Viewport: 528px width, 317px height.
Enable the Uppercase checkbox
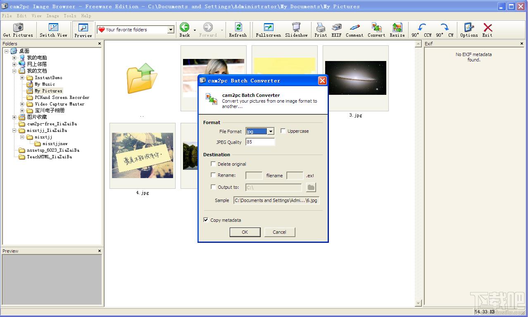tap(283, 131)
